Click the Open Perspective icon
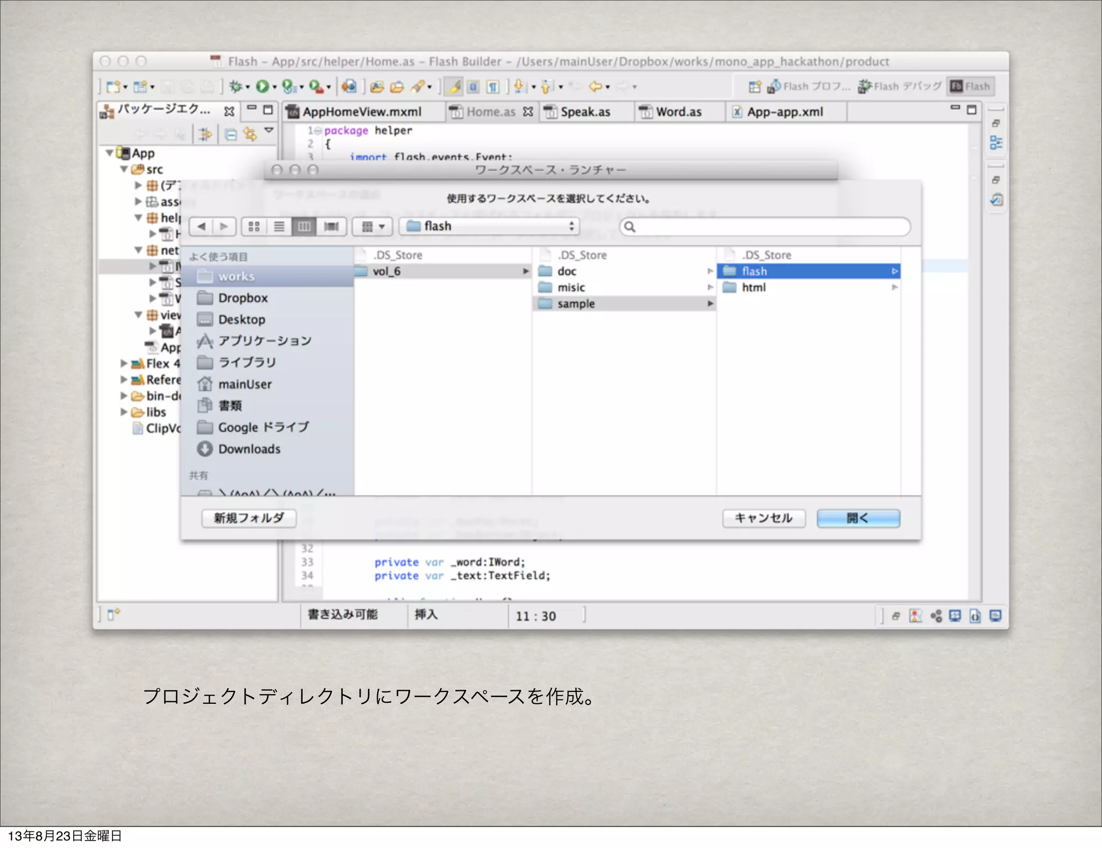Screen dimensions: 1102x848 (754, 87)
